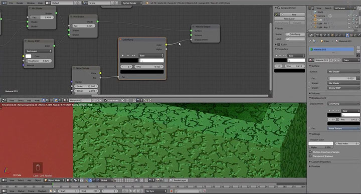Click the Viewport Color swatch
This screenshot has width=361, height=194.
point(321,143)
